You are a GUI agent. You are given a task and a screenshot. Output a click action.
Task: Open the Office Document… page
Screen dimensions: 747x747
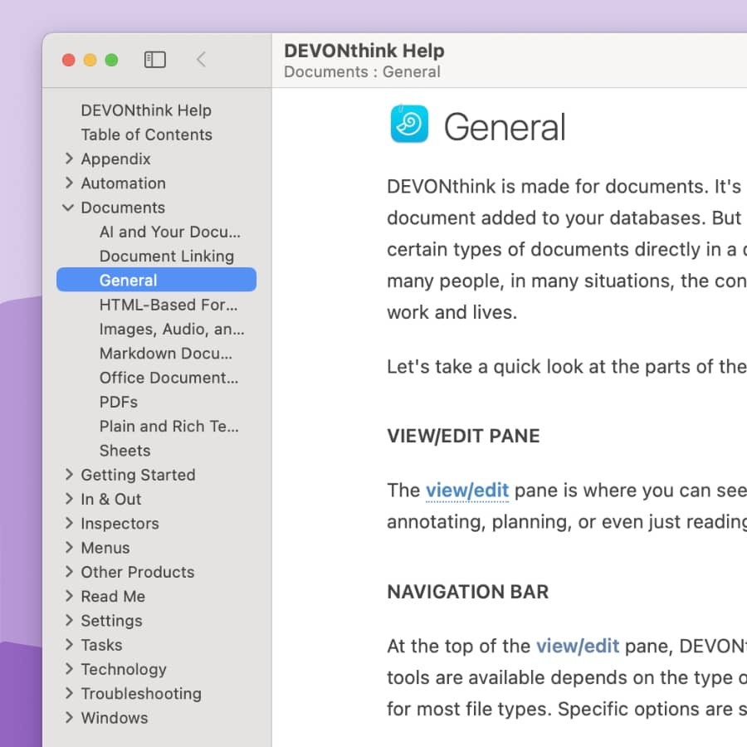pos(169,378)
